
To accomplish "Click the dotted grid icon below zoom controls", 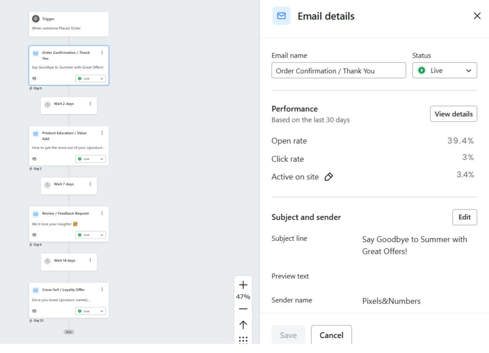I will 243,340.
